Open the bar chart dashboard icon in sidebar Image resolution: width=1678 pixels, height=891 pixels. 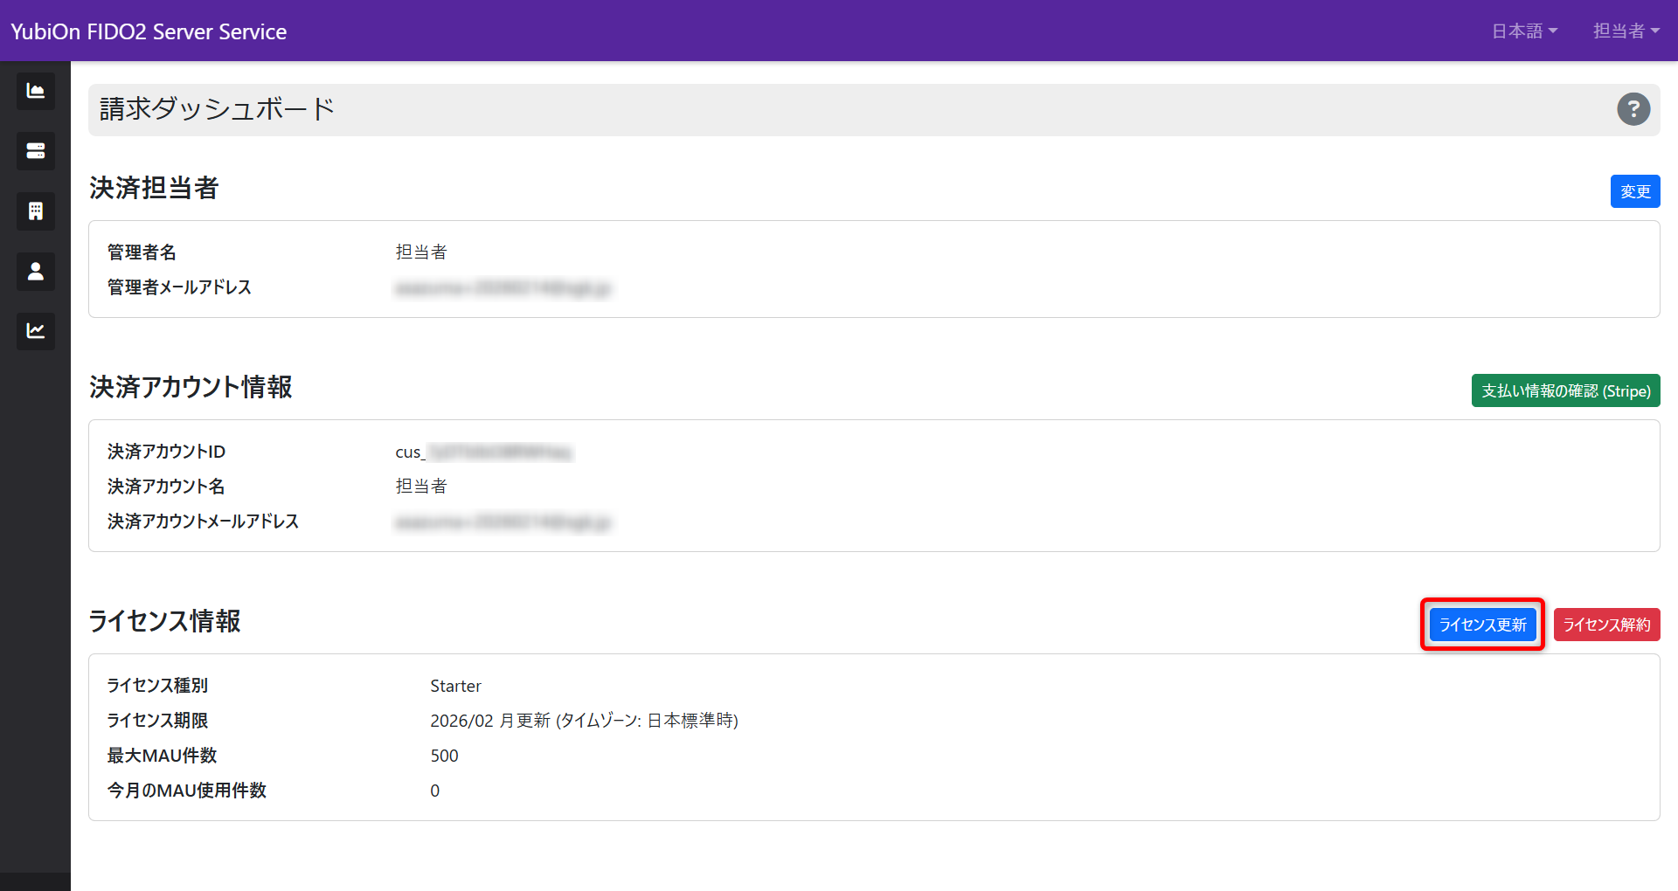click(35, 91)
